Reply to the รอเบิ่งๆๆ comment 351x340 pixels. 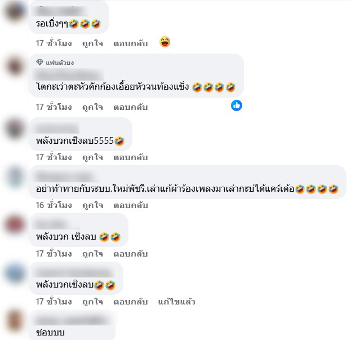tap(131, 43)
